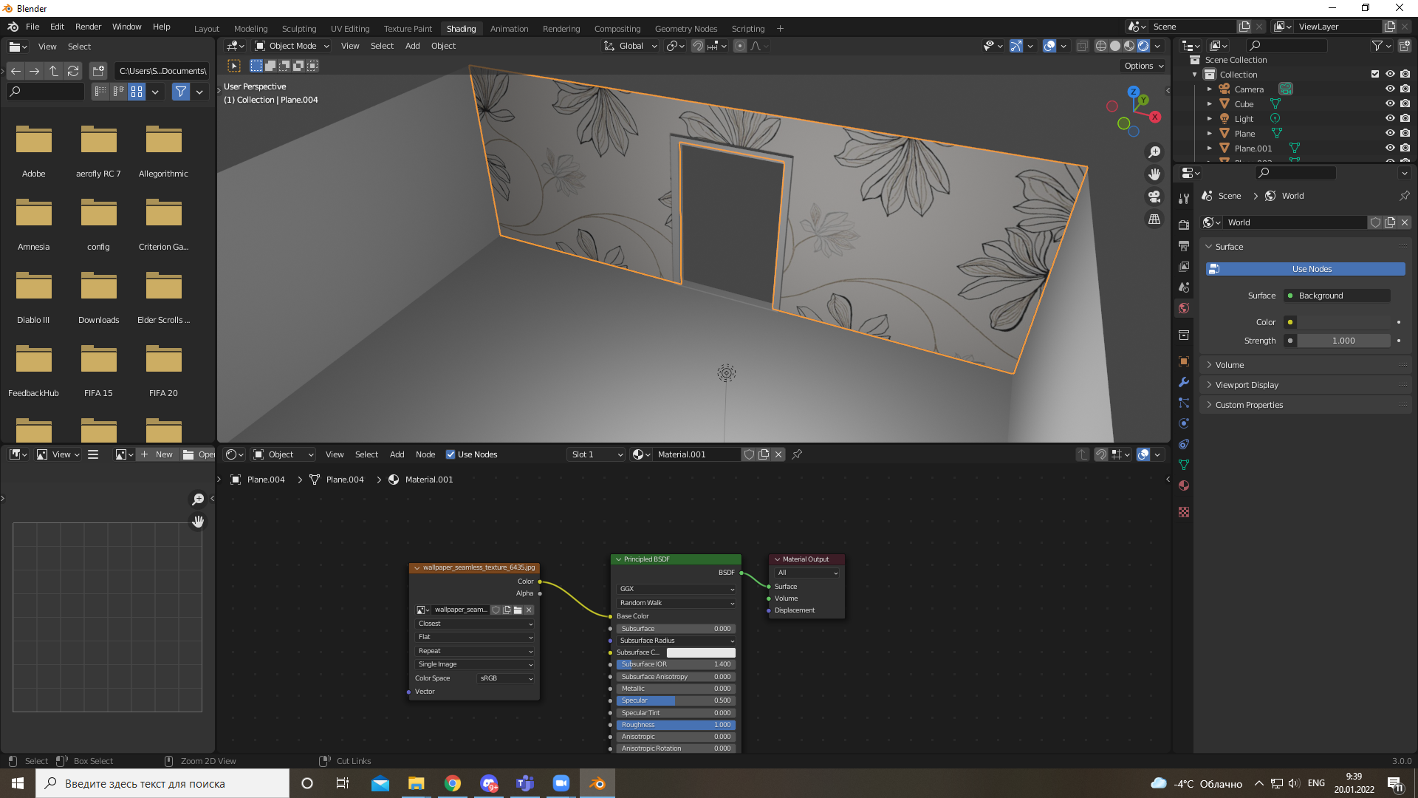Open Color Space sRGB dropdown
The width and height of the screenshot is (1418, 798).
[506, 678]
